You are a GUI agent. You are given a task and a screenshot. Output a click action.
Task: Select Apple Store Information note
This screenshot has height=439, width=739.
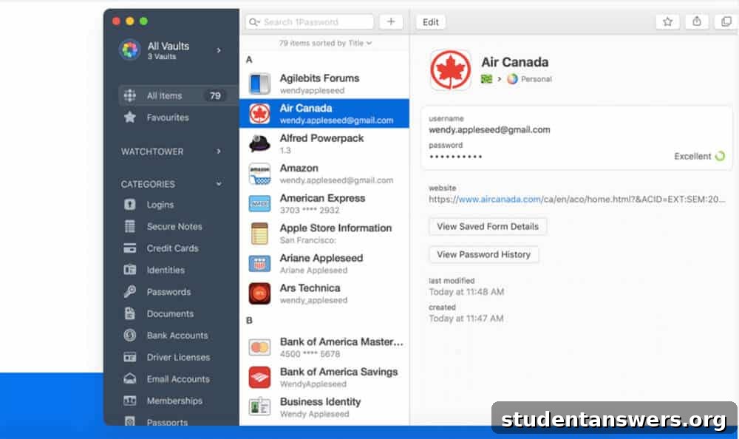[324, 233]
